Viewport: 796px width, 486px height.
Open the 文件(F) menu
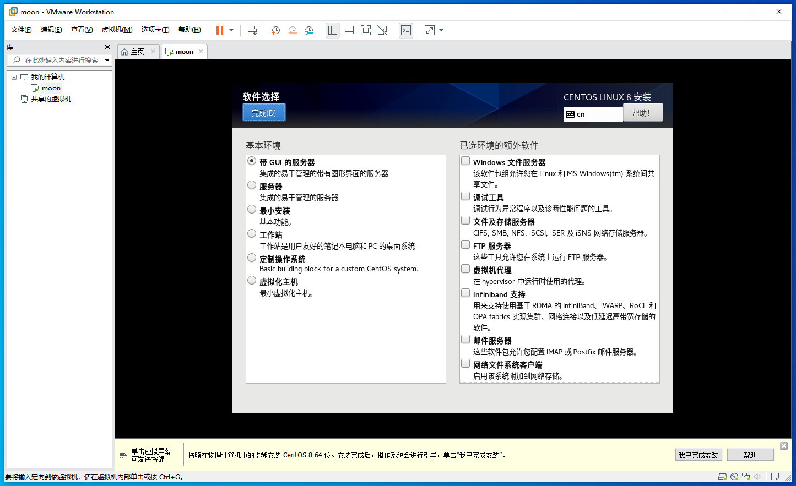click(21, 30)
